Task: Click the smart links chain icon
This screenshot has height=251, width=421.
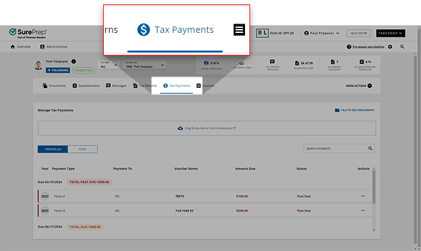Action: [242, 64]
